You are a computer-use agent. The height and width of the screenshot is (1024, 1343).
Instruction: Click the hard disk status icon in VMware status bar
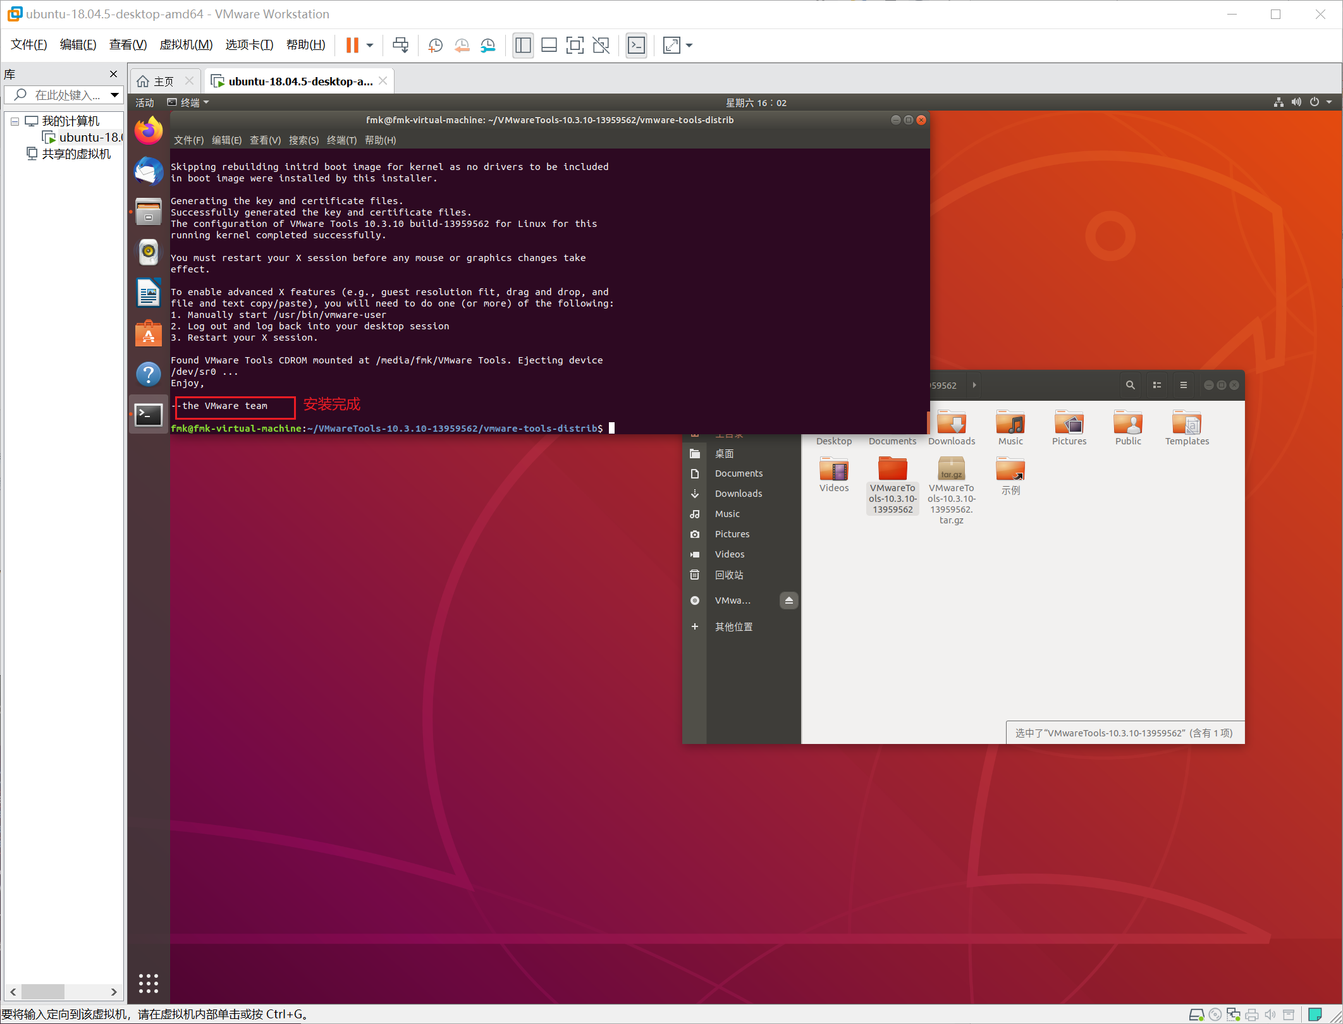1196,1014
